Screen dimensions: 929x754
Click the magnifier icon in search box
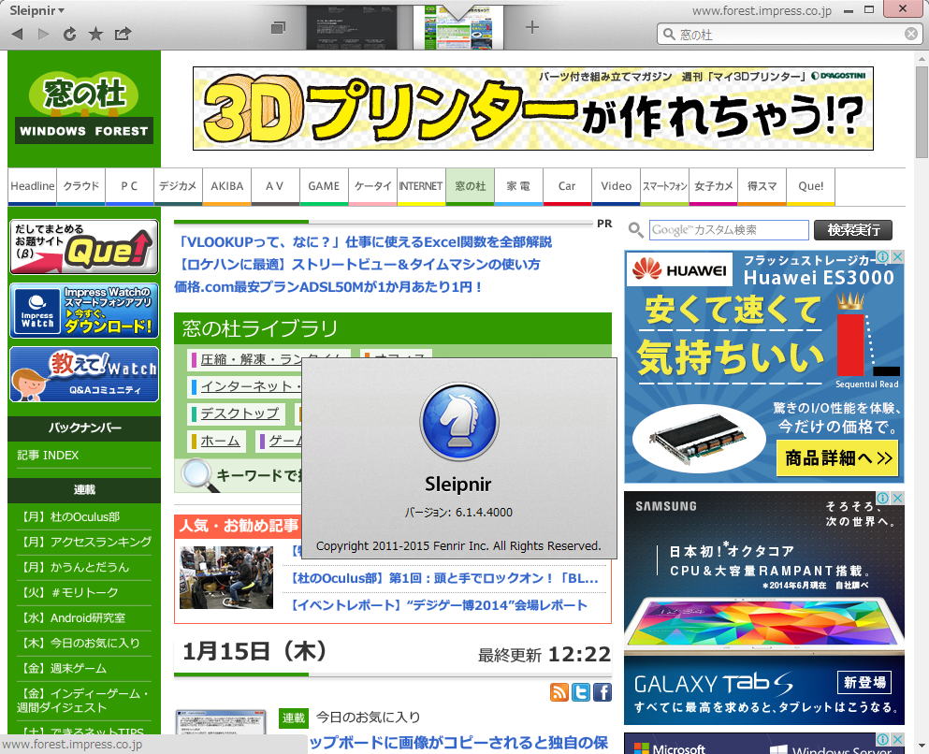669,34
